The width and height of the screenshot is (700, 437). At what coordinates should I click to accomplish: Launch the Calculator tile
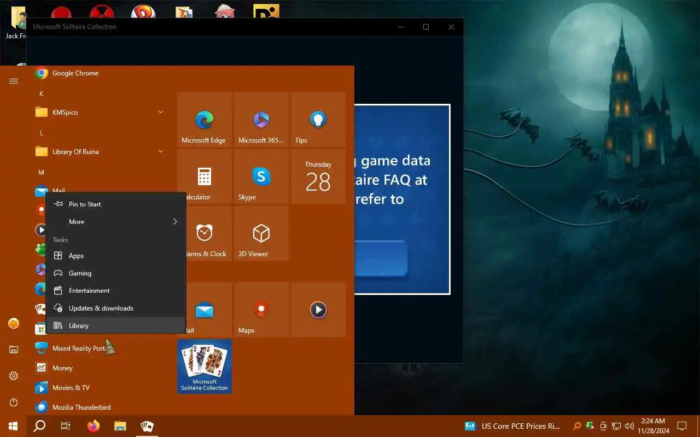pos(204,176)
